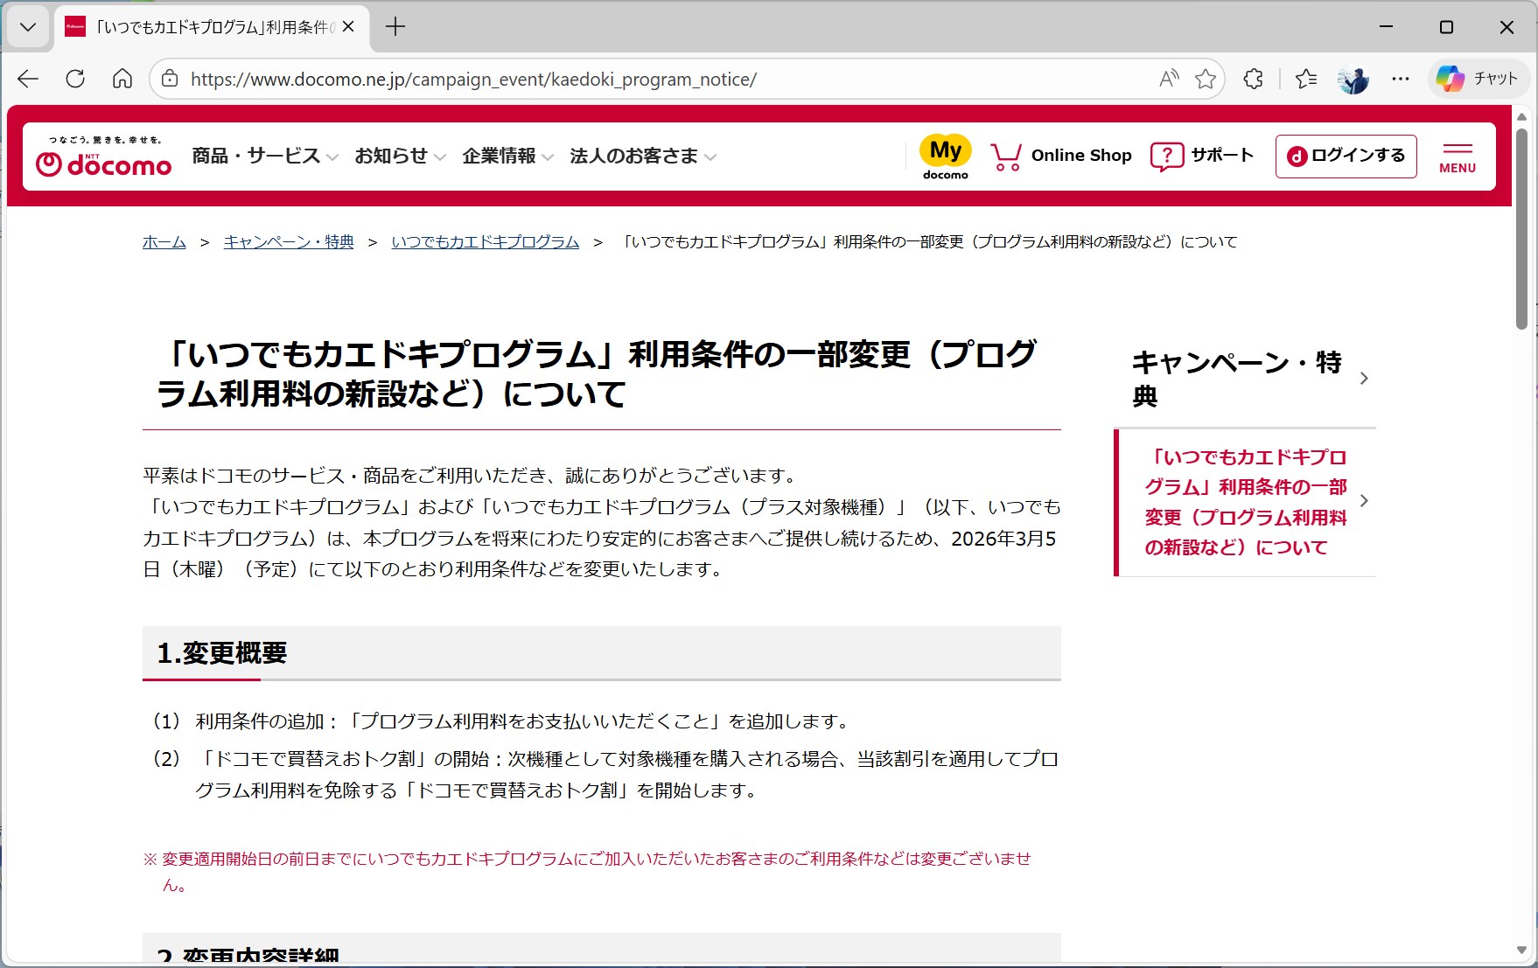Start read aloud for the page
Viewport: 1538px width, 968px height.
tap(1166, 79)
